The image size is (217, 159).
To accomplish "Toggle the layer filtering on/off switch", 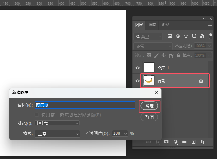I will point(210,36).
